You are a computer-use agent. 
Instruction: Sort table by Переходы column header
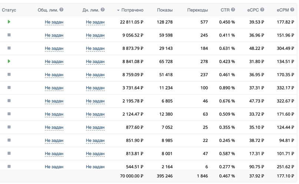coord(197,10)
